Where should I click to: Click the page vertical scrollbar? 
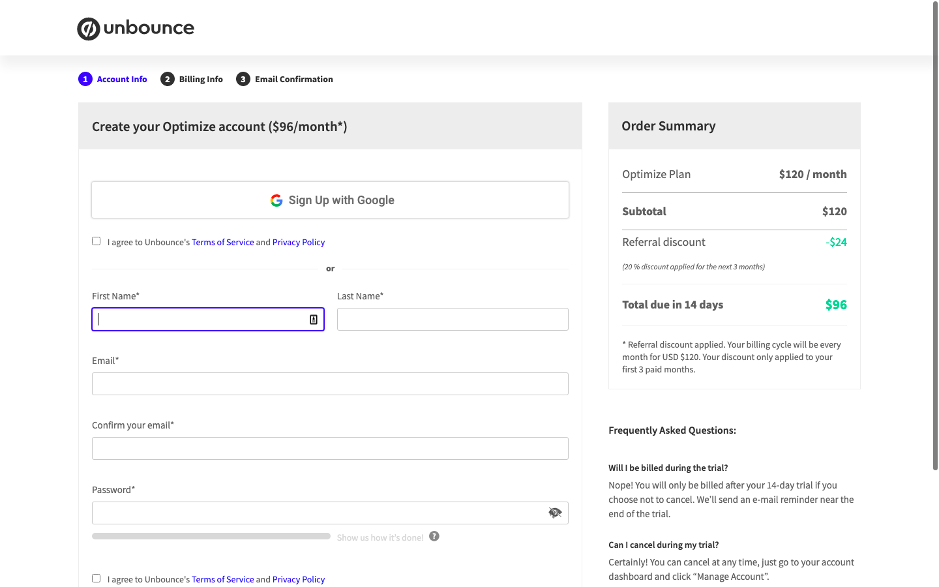[935, 235]
